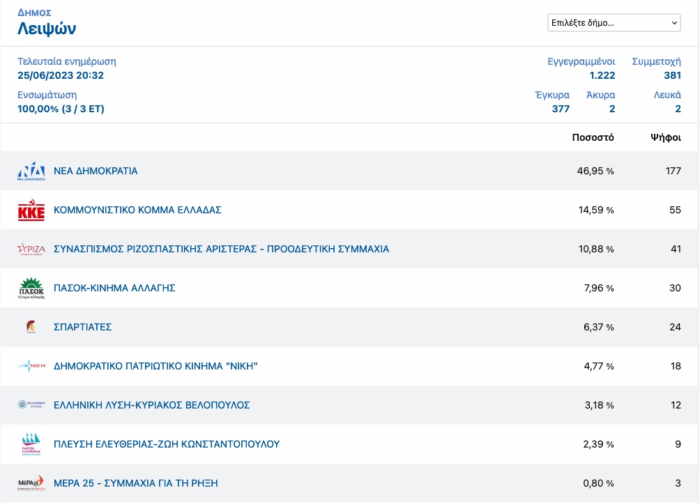Click the '2,39 %' percentage for Πλεύση Ελευθερίας

pos(599,444)
